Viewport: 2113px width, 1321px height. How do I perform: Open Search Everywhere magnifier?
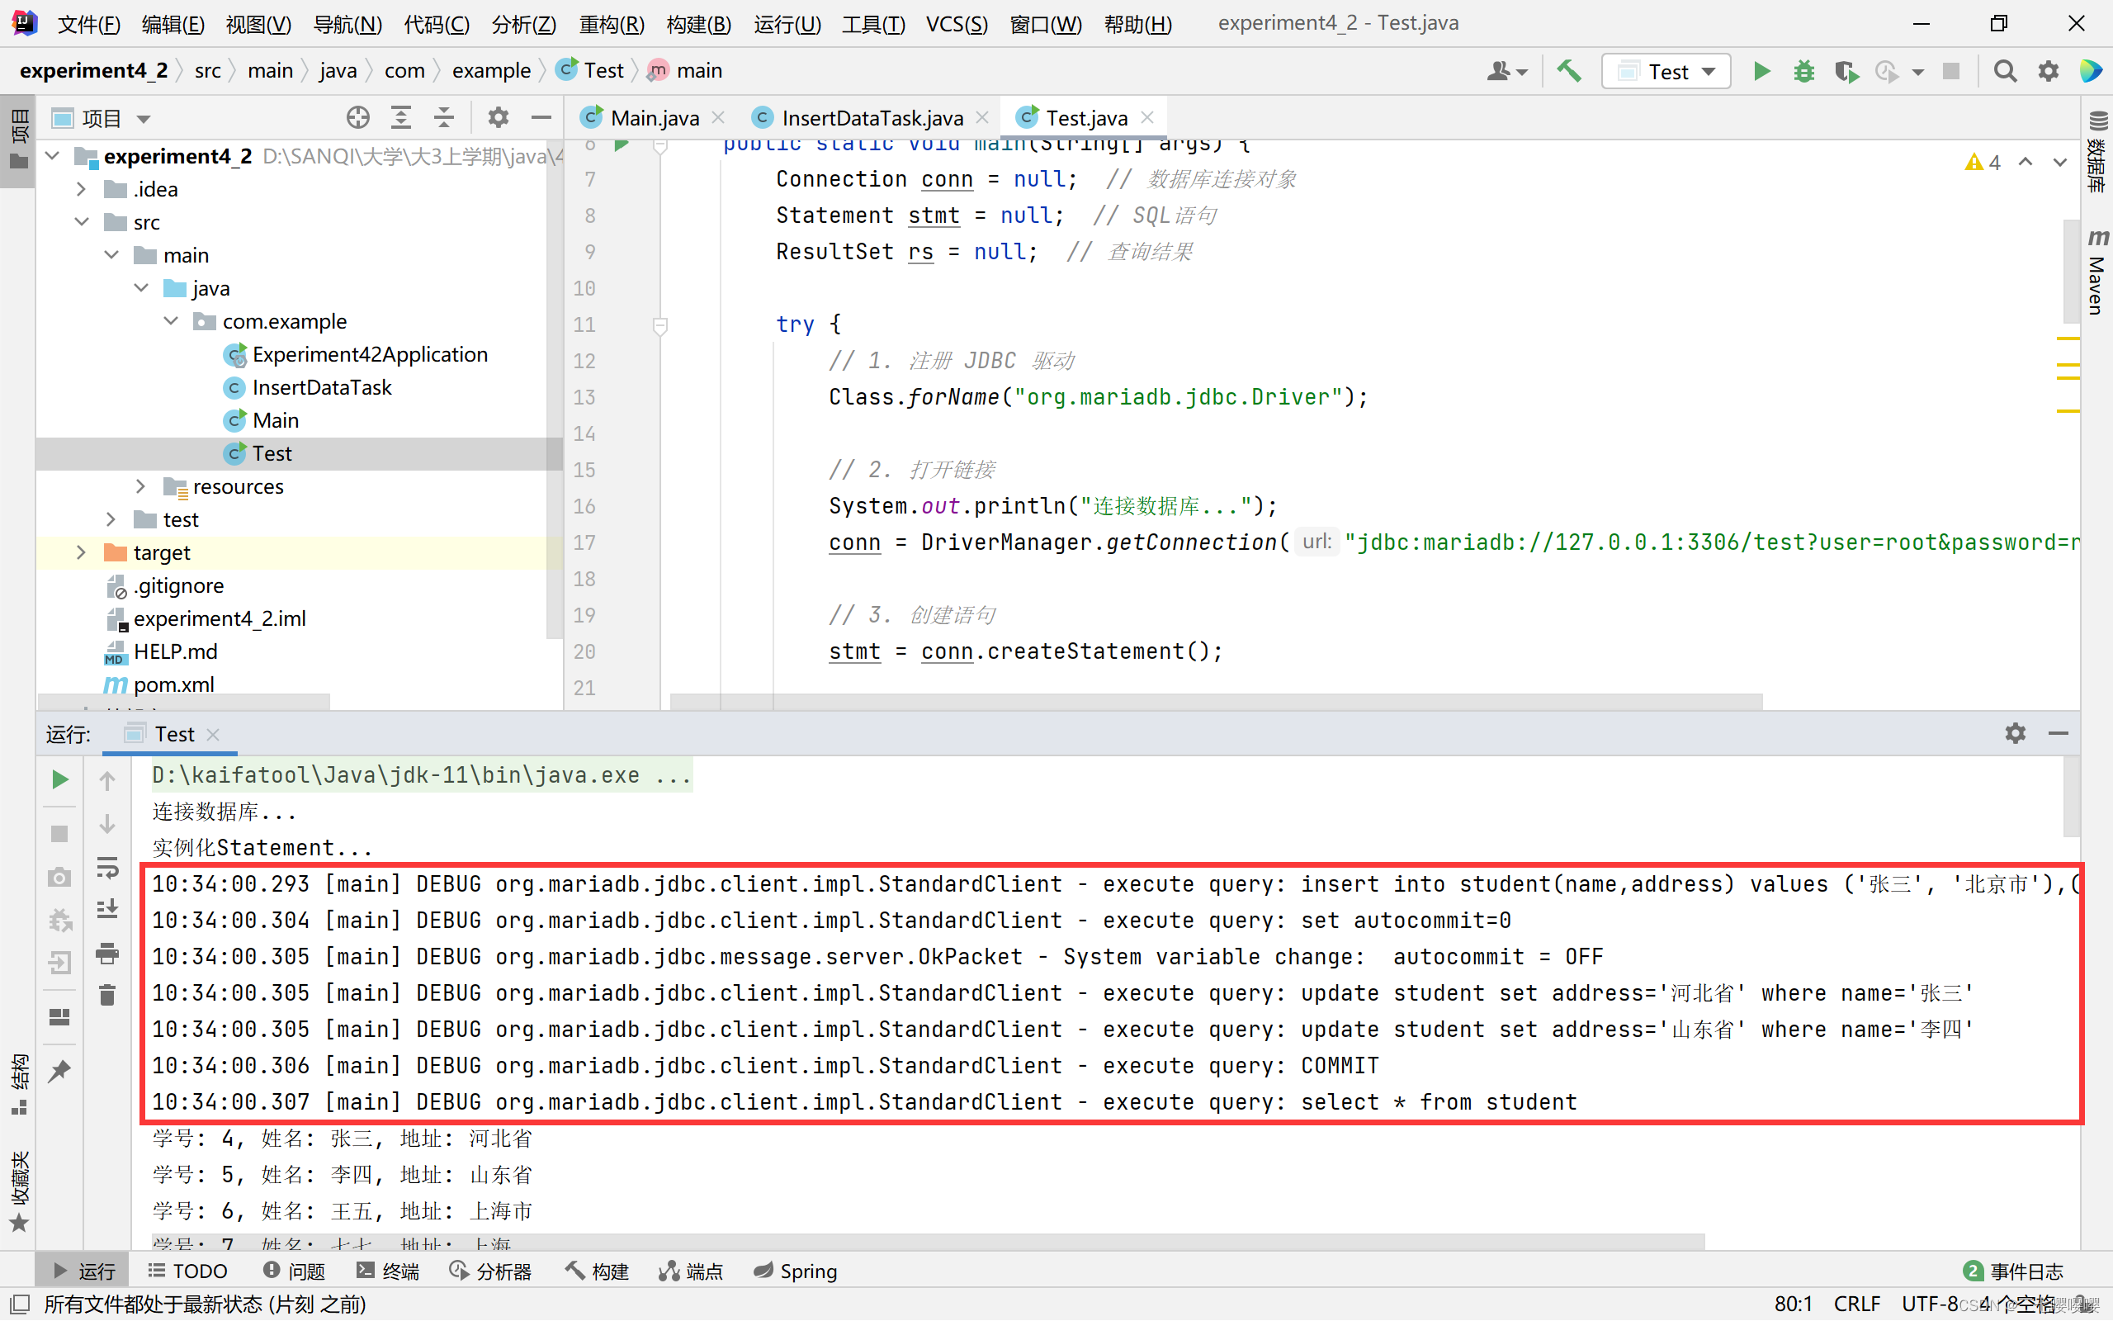coord(2005,71)
